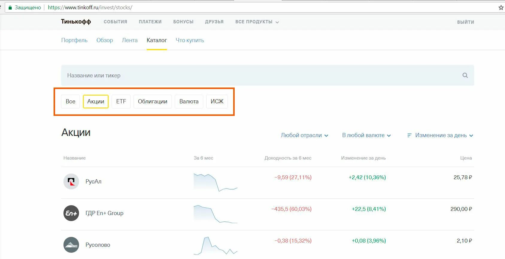Select the ETF filter
The width and height of the screenshot is (505, 259).
tap(121, 101)
